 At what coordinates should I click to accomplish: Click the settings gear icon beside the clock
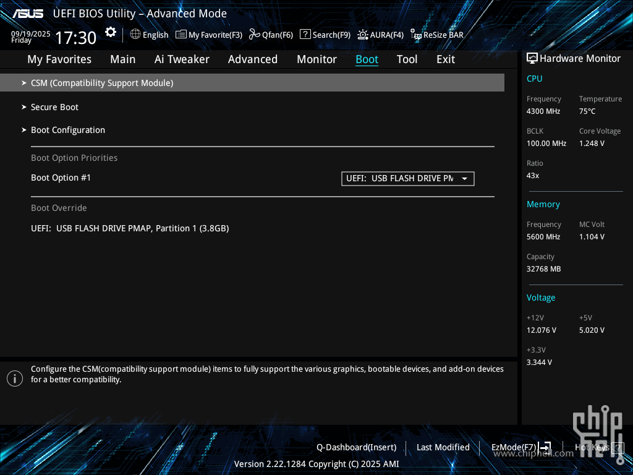[x=111, y=32]
